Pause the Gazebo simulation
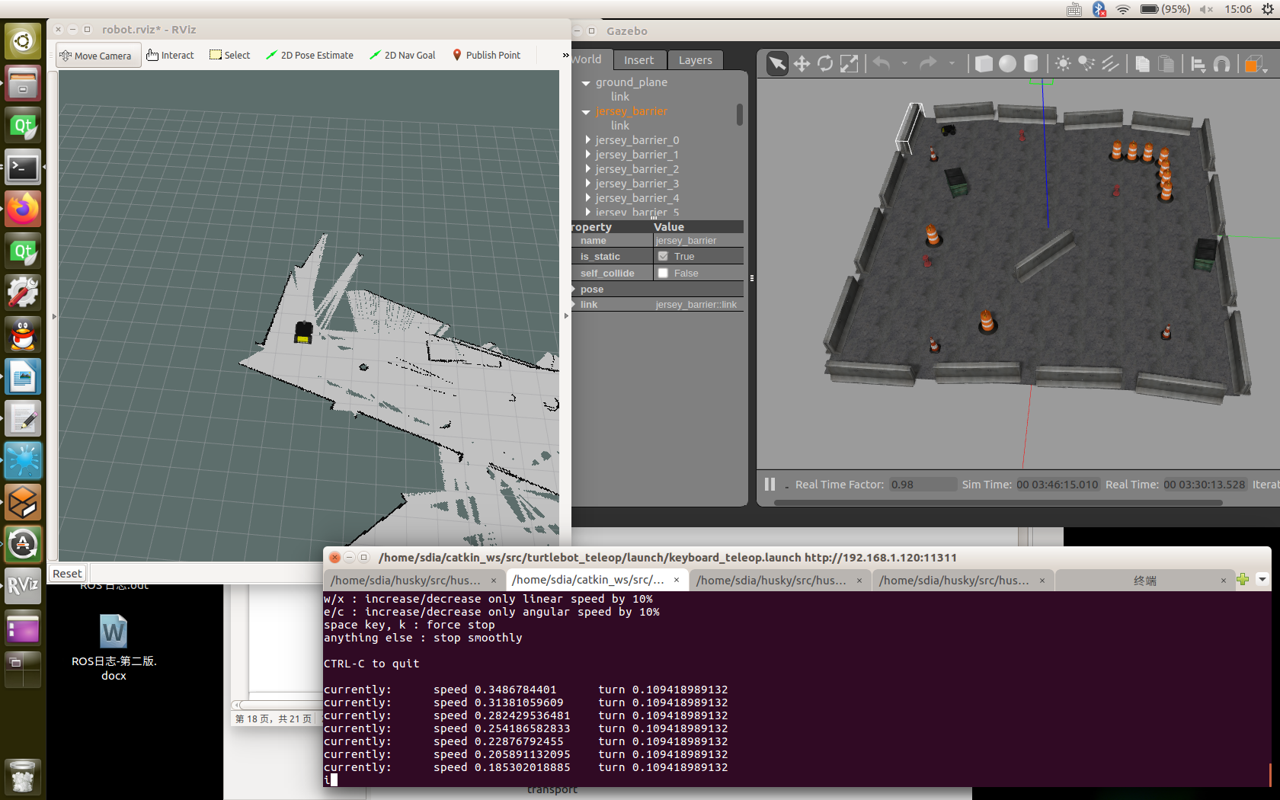The height and width of the screenshot is (800, 1280). click(770, 485)
